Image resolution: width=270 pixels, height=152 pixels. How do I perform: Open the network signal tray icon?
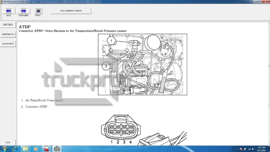point(249,149)
